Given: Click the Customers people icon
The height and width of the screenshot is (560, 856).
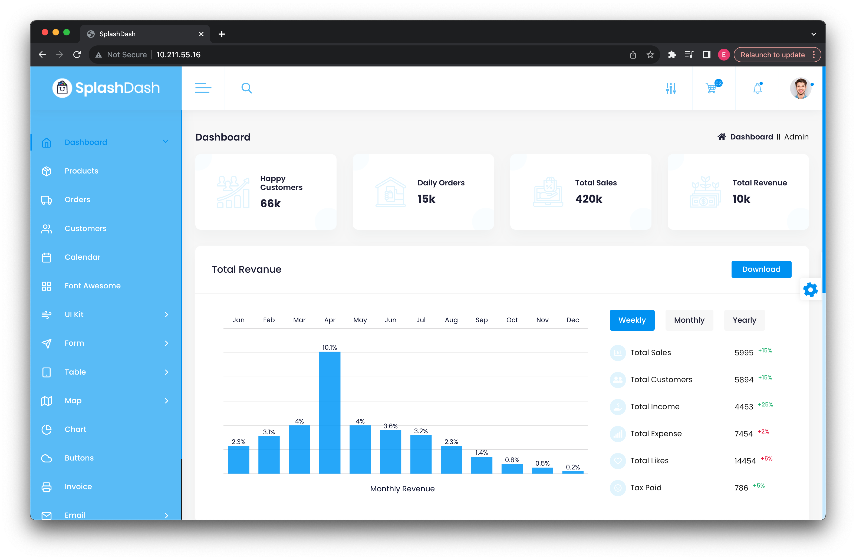Looking at the screenshot, I should coord(46,228).
